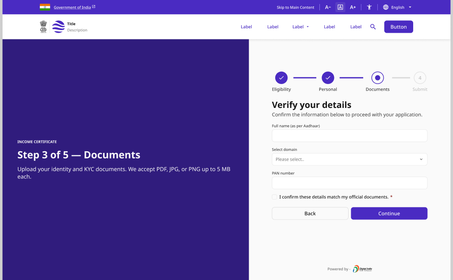This screenshot has width=453, height=280.
Task: Click the Continue button
Action: click(389, 214)
